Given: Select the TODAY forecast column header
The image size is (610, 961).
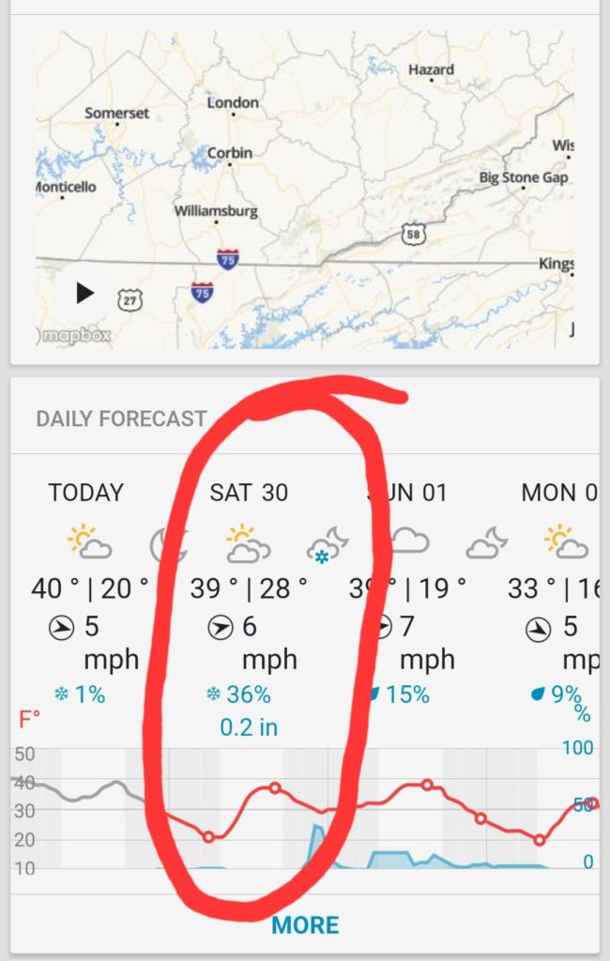Looking at the screenshot, I should click(x=85, y=493).
